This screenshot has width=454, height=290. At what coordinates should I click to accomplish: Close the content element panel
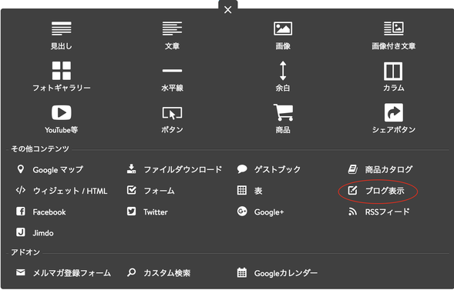click(x=228, y=10)
